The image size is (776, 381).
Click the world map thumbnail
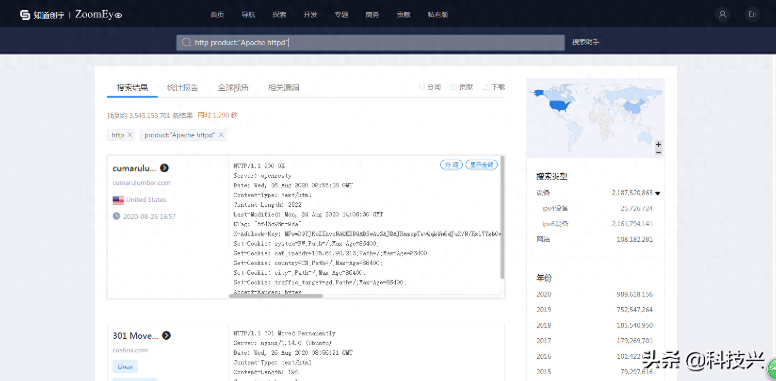pyautogui.click(x=595, y=118)
